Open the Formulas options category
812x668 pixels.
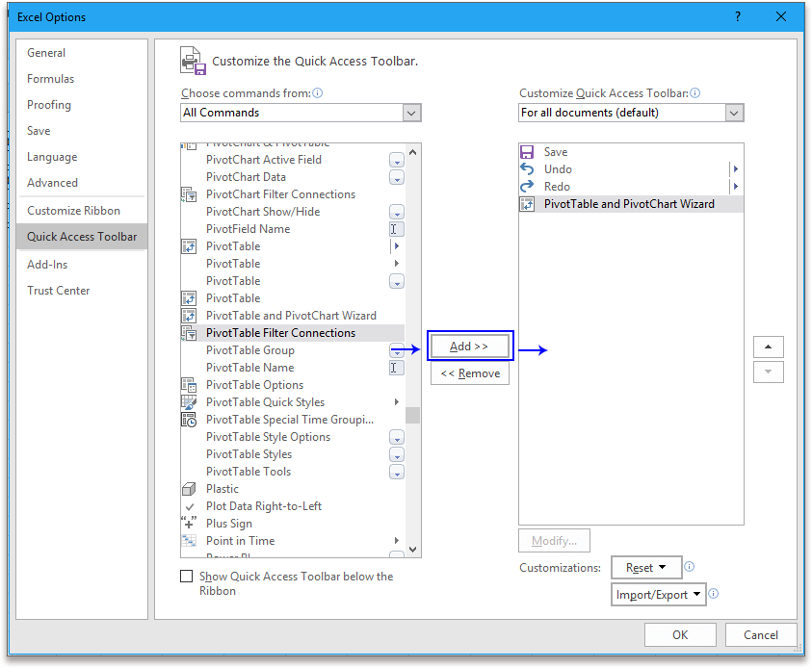coord(81,79)
